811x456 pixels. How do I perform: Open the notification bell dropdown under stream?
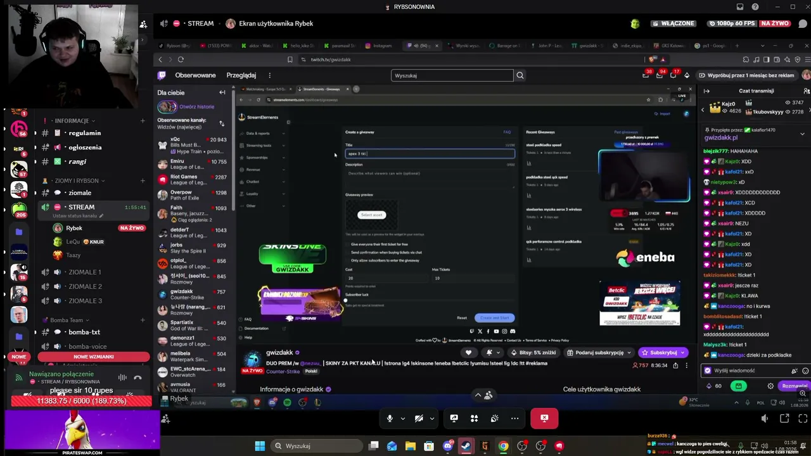[x=492, y=353]
